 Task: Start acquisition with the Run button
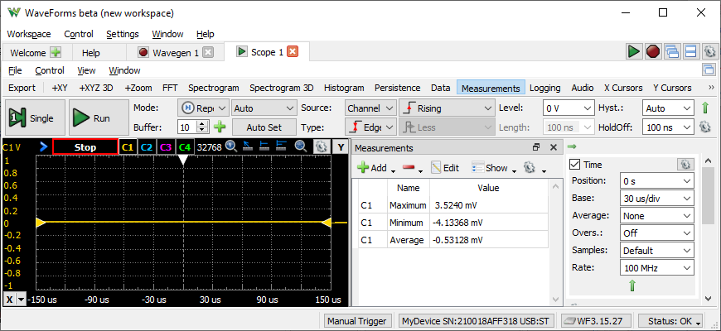[x=99, y=118]
